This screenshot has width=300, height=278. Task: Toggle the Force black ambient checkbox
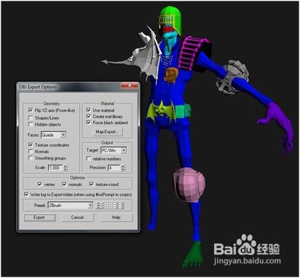[x=89, y=122]
